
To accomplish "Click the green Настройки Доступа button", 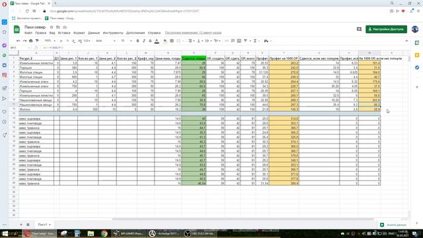I will tap(386, 29).
